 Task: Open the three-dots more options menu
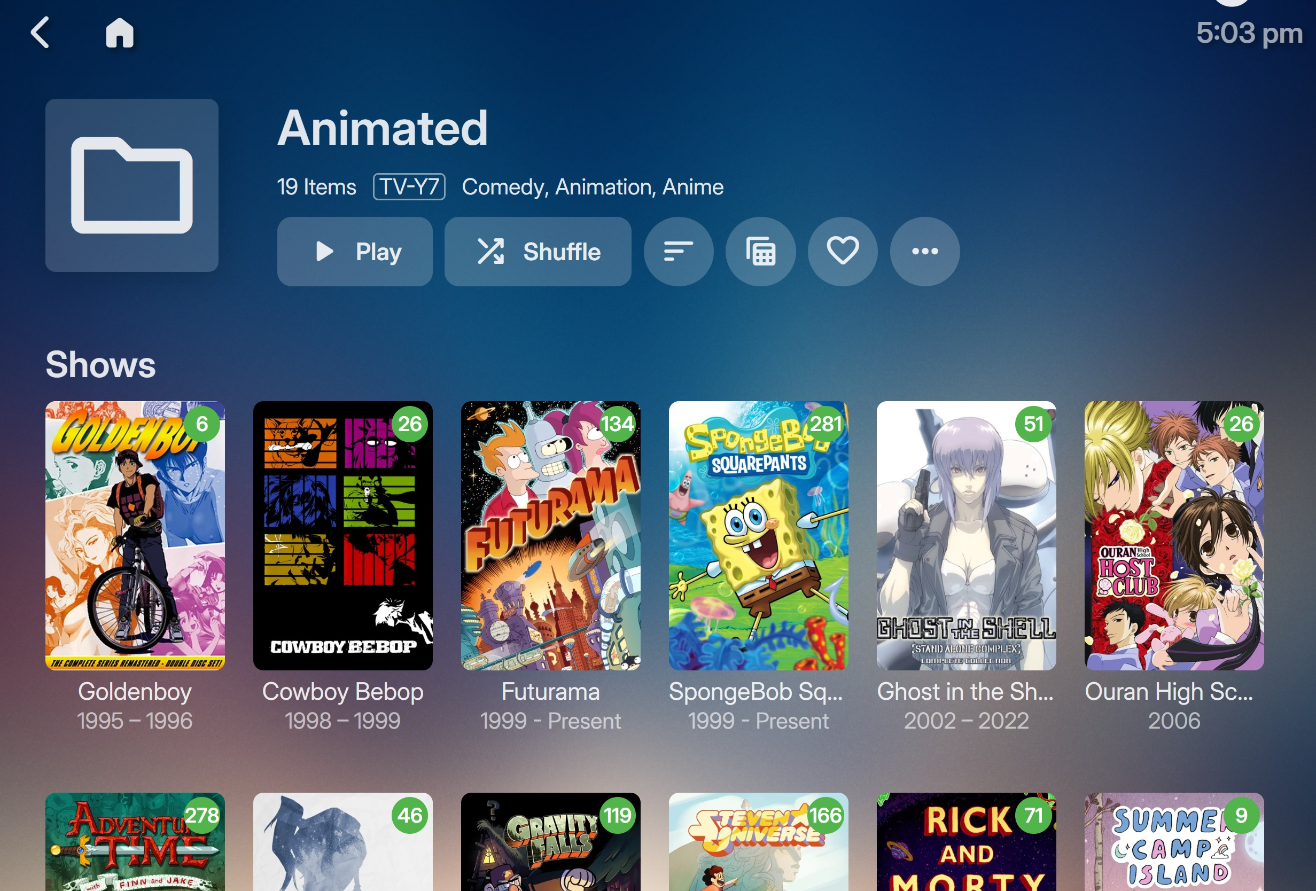[925, 252]
